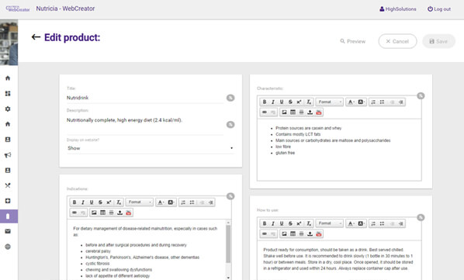Insert bulleted list in Indications editor

pos(192,202)
